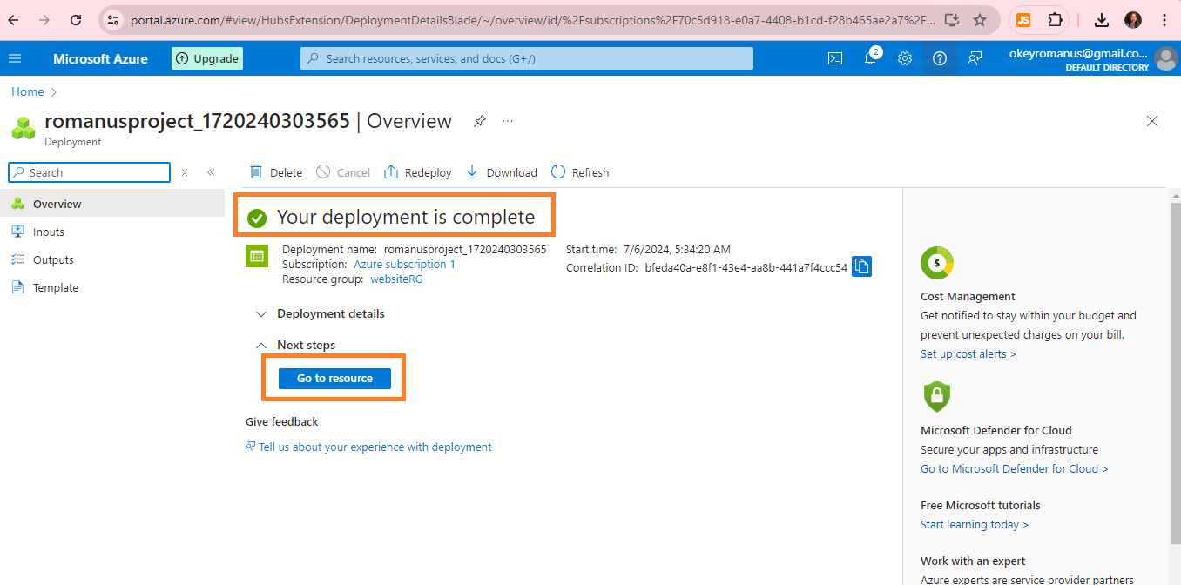Pin deployment blade to dashboard
1181x585 pixels.
480,121
